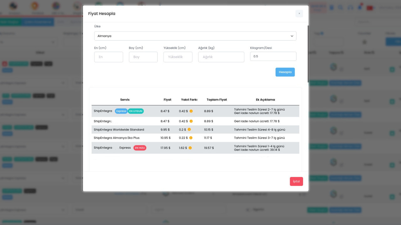The width and height of the screenshot is (401, 225).
Task: Click Tahmini Teslim Süresi 1-4 iş günü text
Action: pyautogui.click(x=259, y=146)
